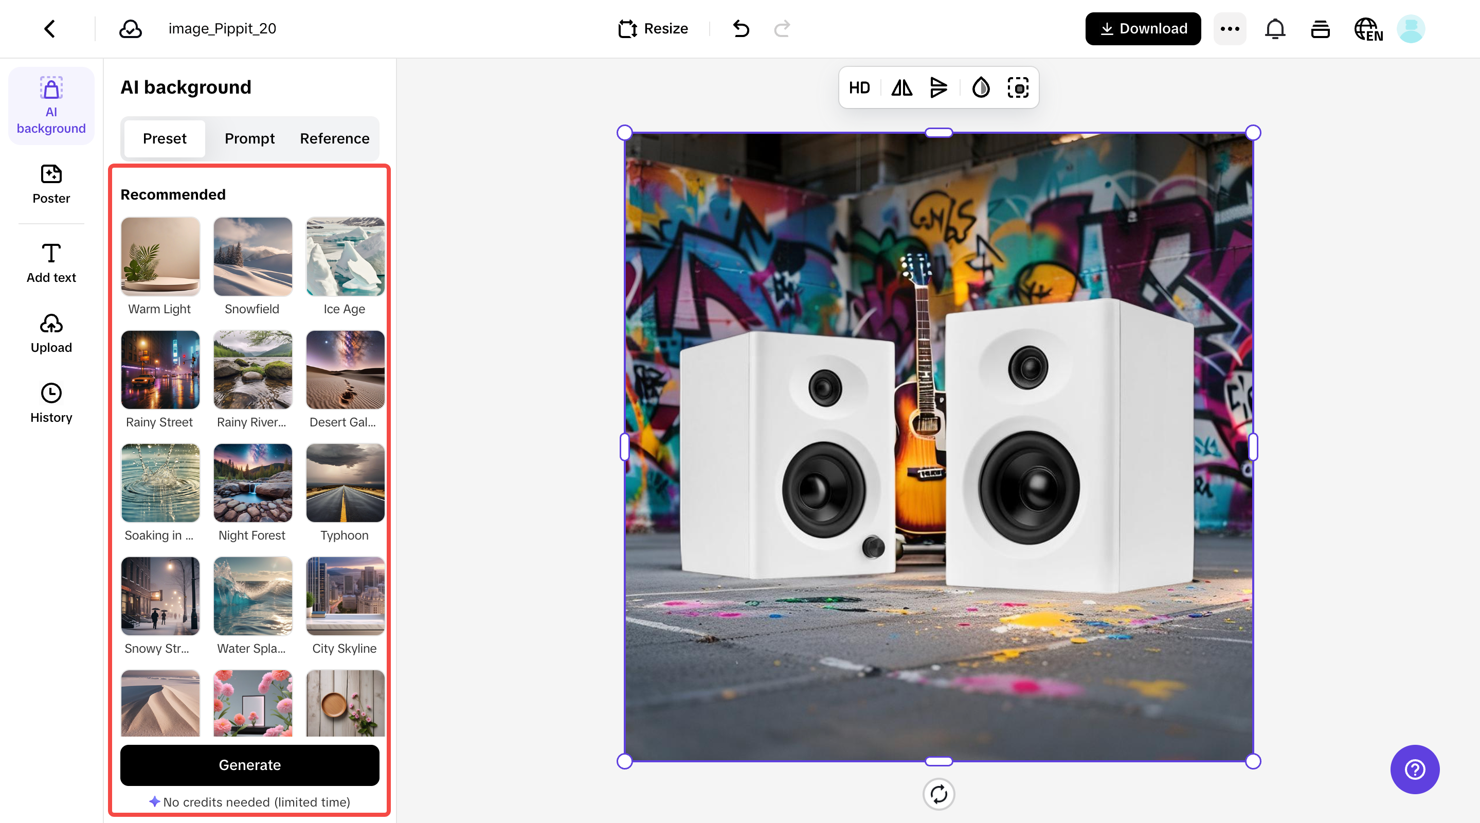Screen dimensions: 1480x823
Task: Open the color adjustment droplet tool
Action: 981,87
